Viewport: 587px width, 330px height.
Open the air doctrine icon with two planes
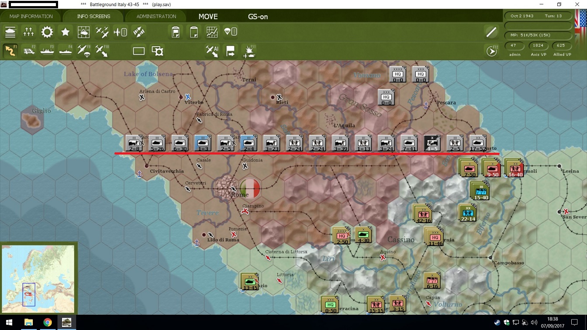point(102,32)
